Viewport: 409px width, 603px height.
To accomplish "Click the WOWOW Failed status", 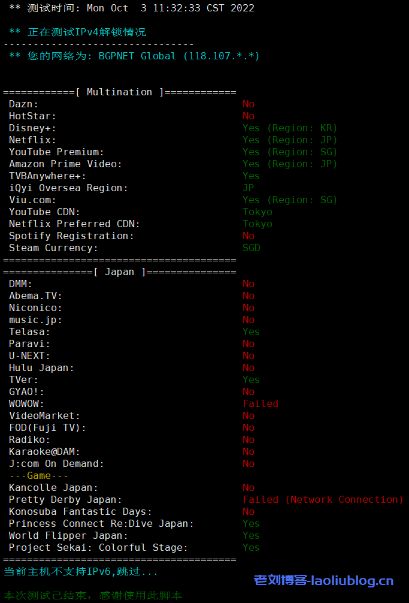I will 260,403.
